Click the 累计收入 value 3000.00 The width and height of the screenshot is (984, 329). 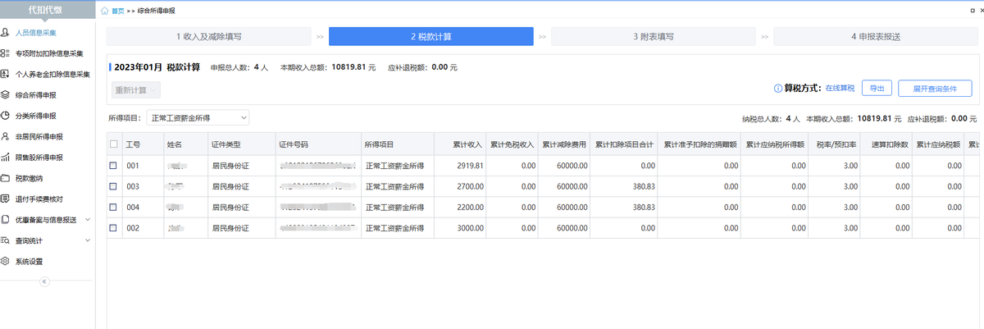[x=469, y=228]
